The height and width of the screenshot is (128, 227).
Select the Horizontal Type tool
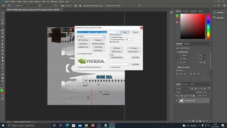pyautogui.click(x=2, y=68)
